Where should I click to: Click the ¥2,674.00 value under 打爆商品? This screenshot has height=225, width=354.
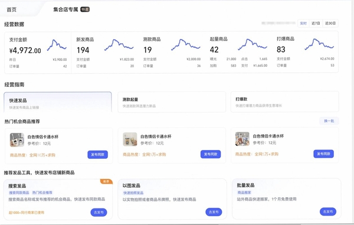pos(327,58)
